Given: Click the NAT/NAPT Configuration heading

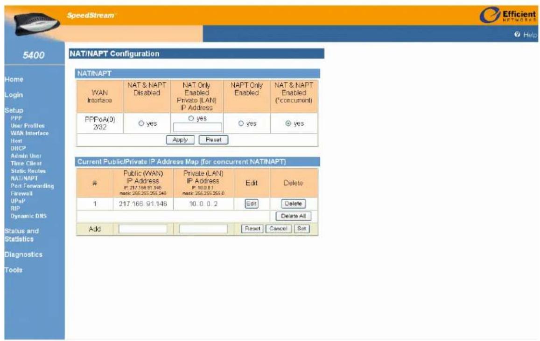Looking at the screenshot, I should coord(114,54).
